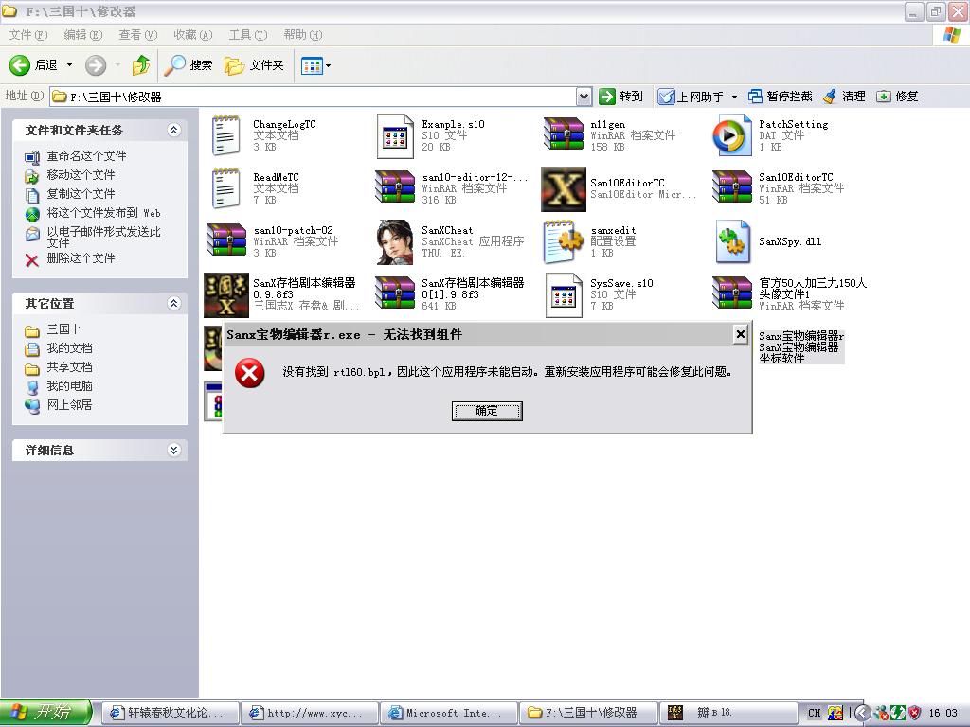Select the SanXSpy.dll file icon
970x727 pixels.
pos(732,242)
